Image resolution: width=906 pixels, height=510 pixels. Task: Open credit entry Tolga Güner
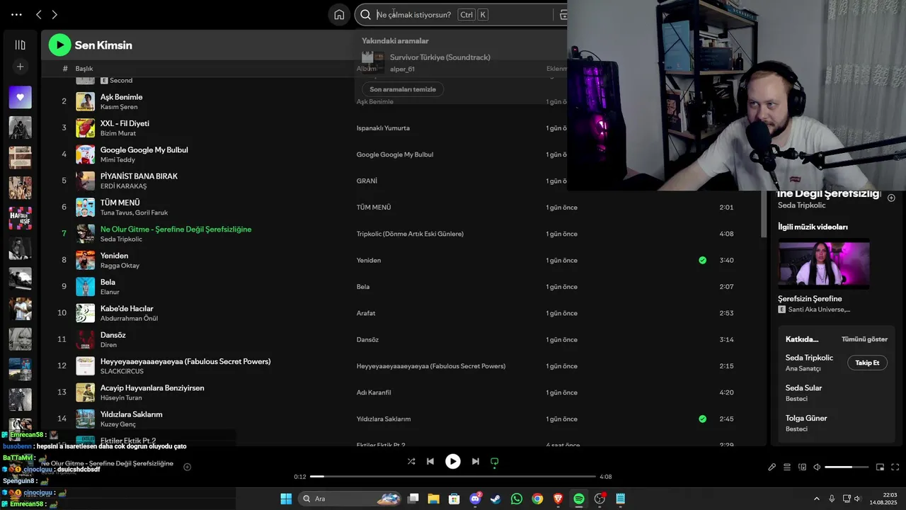click(806, 418)
